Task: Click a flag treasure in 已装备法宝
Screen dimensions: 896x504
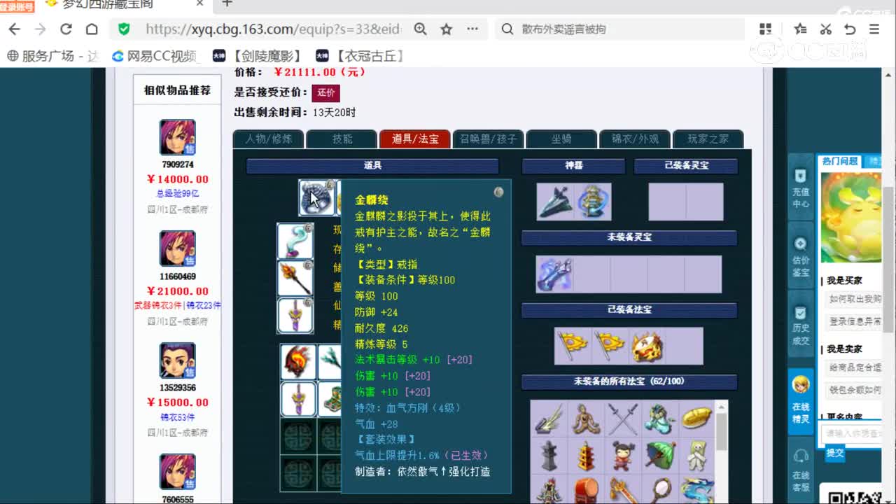Action: coord(573,345)
